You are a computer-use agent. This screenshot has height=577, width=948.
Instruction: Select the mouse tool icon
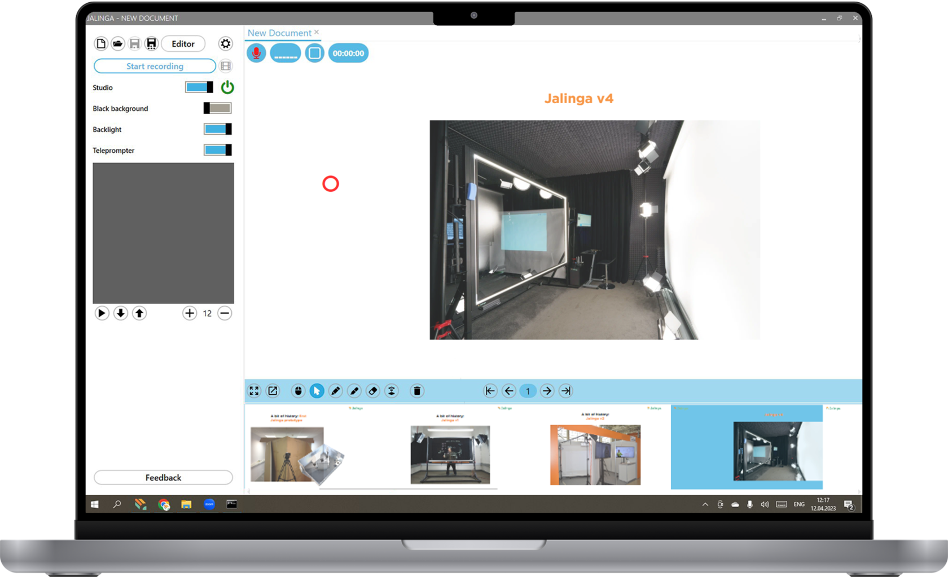coord(299,391)
